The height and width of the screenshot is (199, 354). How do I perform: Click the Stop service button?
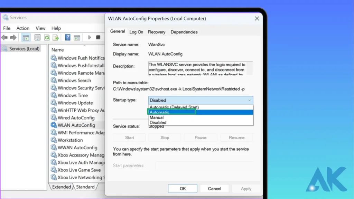click(x=165, y=138)
